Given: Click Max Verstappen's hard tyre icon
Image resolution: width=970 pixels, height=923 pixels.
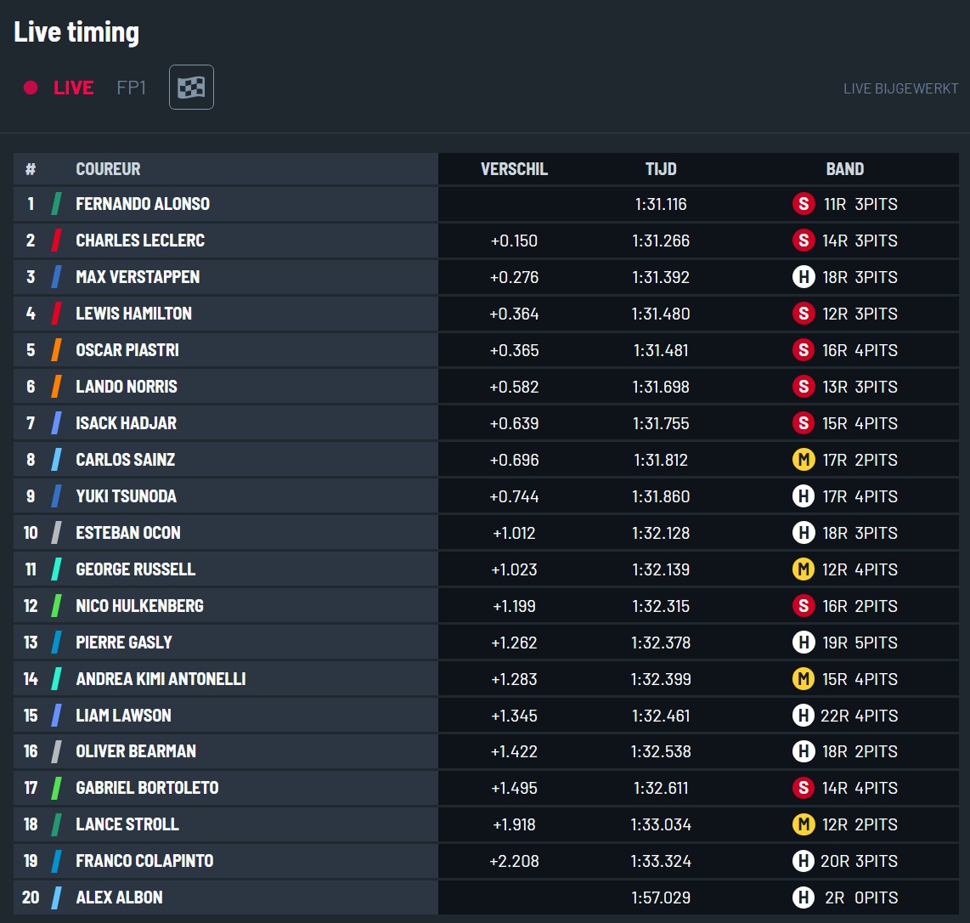Looking at the screenshot, I should tap(803, 277).
